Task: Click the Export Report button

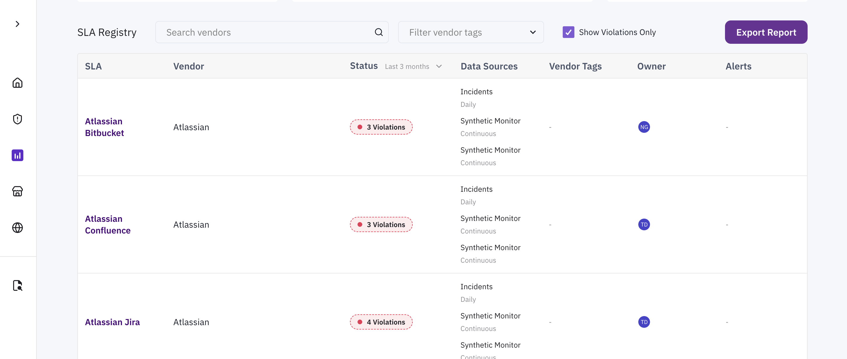Action: click(x=766, y=32)
